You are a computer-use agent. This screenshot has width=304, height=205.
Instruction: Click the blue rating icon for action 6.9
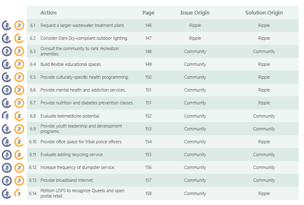tap(7, 129)
